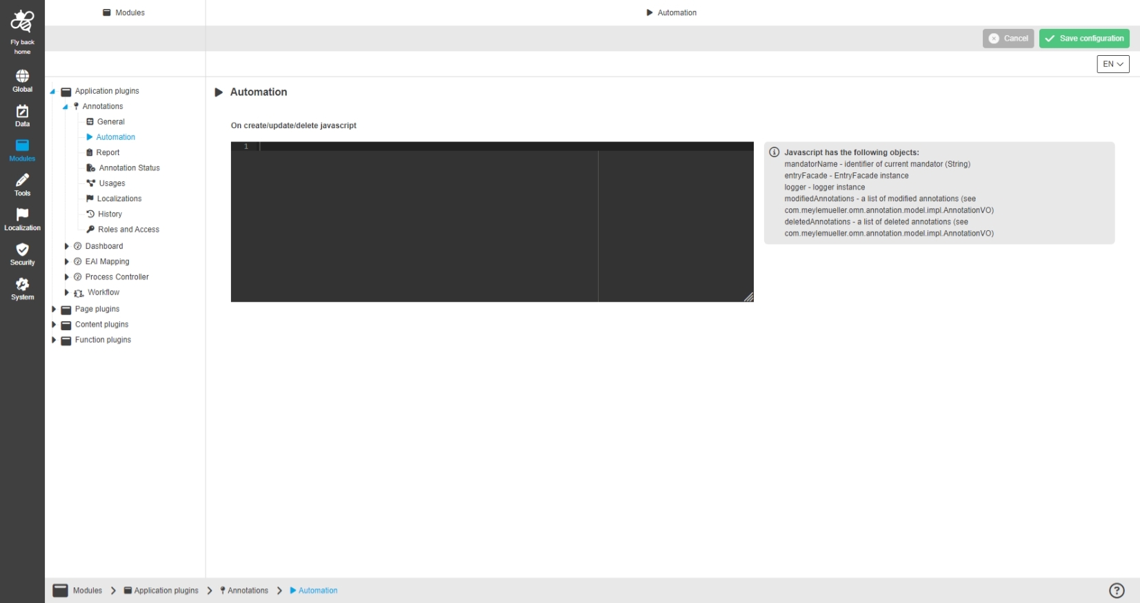
Task: Expand the Workflow tree node
Action: pyautogui.click(x=66, y=292)
